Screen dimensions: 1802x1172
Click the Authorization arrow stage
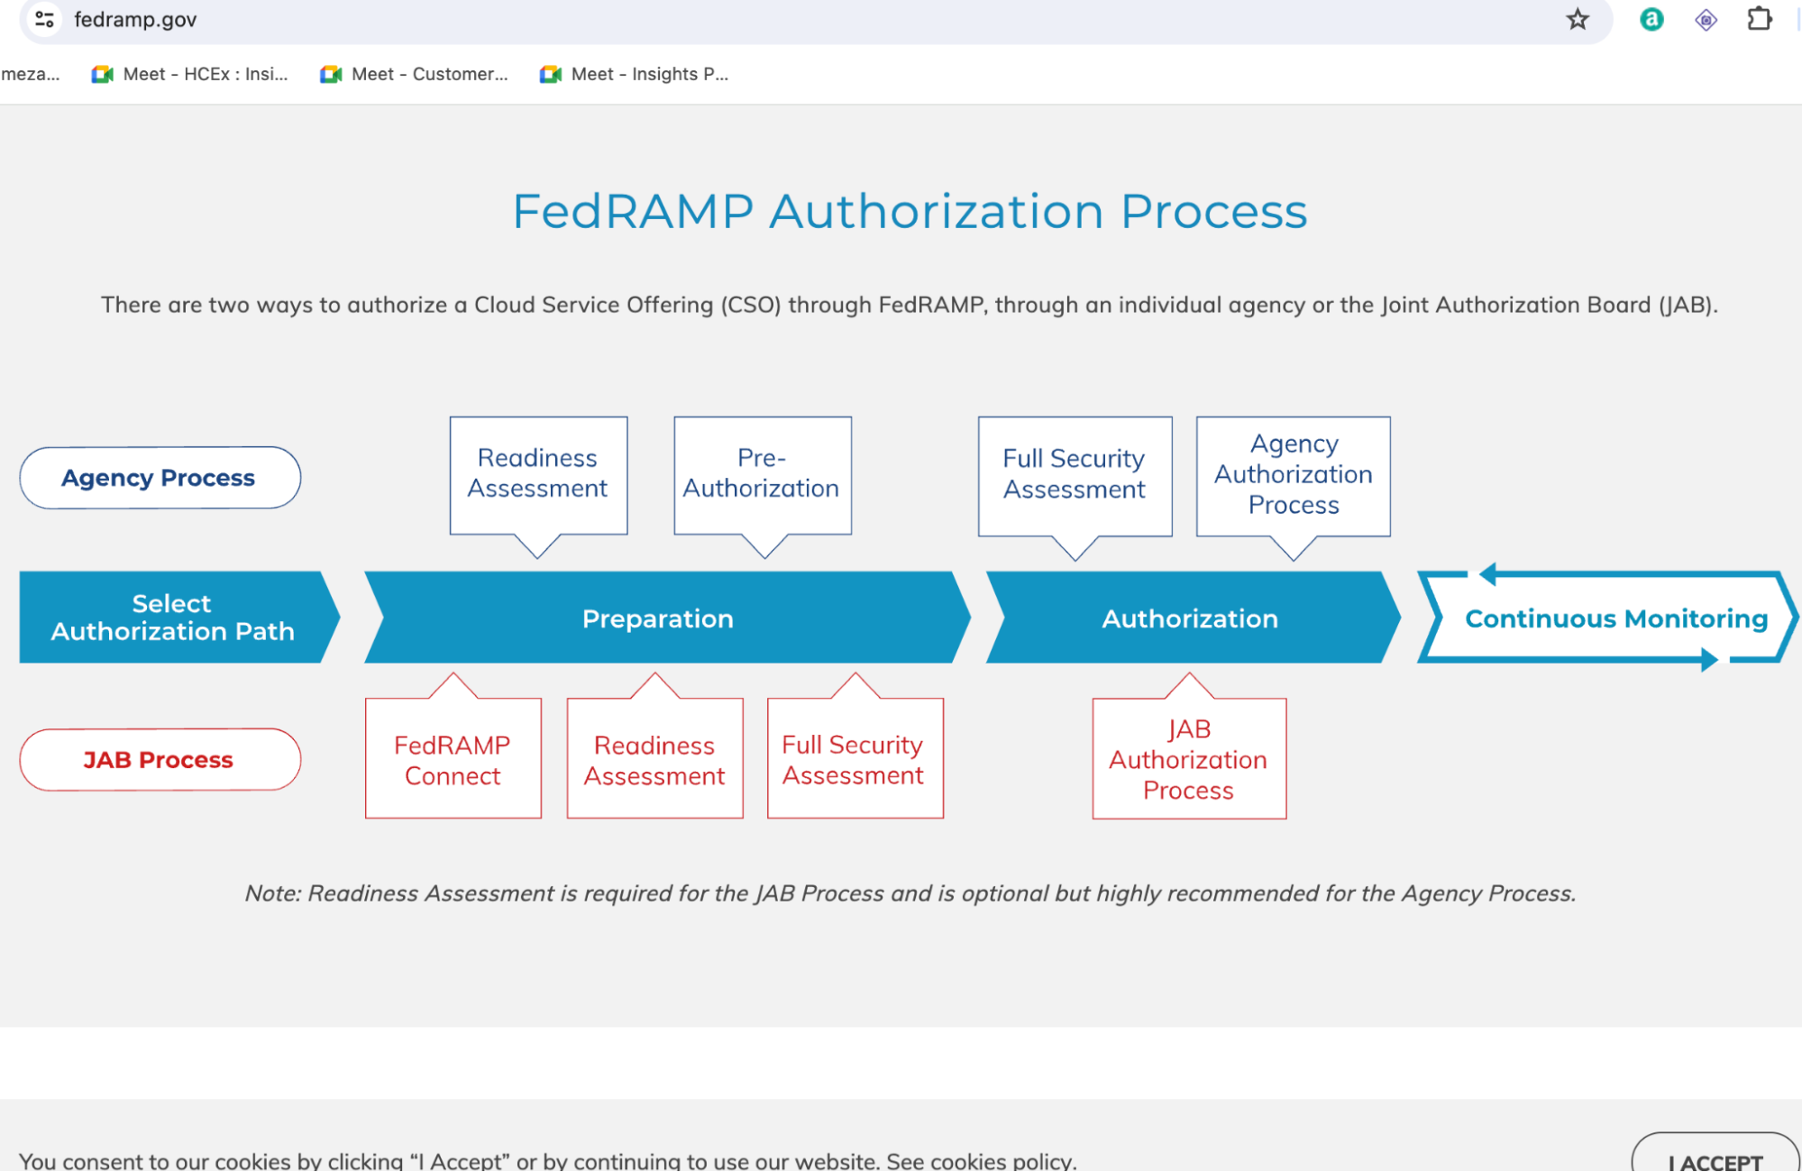coord(1190,618)
